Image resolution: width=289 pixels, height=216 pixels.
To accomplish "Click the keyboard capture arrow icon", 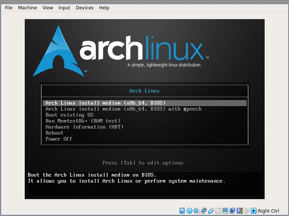I will pyautogui.click(x=253, y=211).
